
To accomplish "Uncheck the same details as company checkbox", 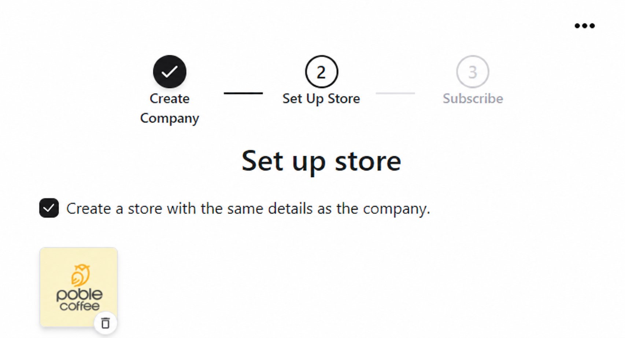I will (49, 208).
